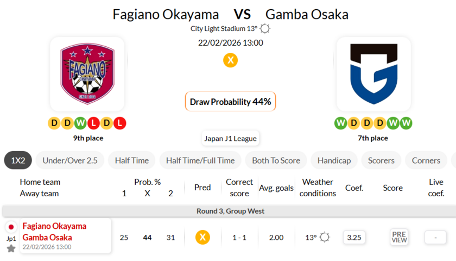The image size is (456, 261).
Task: Click the favorite star icon in match row
Action: pyautogui.click(x=11, y=248)
